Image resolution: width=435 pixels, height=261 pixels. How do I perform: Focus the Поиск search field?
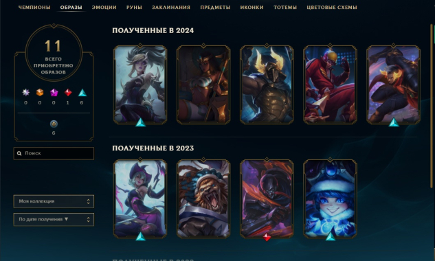pos(54,153)
